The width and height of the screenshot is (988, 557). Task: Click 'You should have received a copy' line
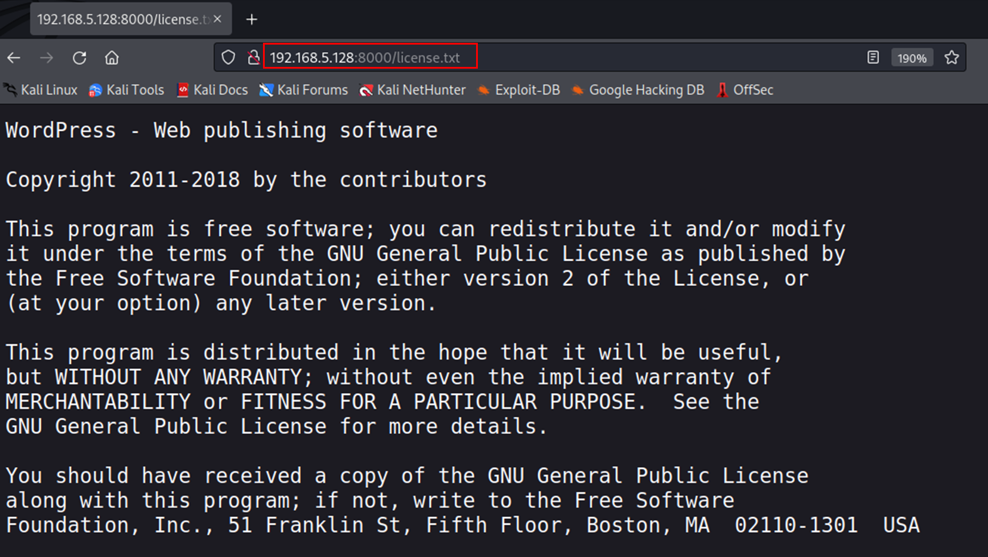point(407,475)
